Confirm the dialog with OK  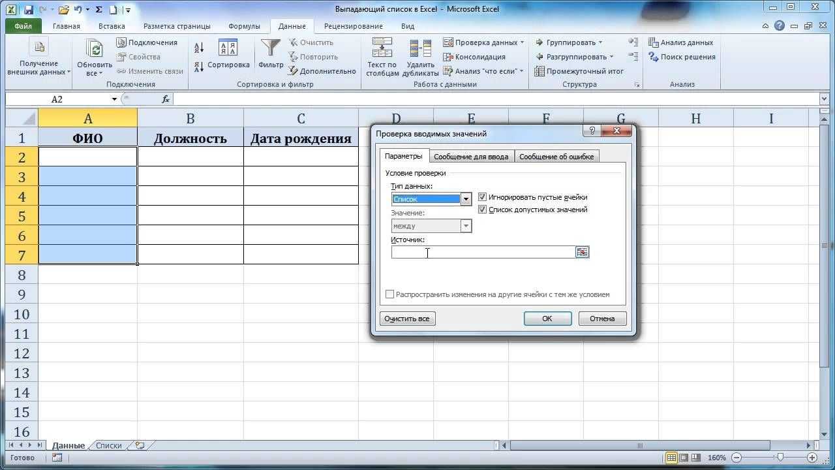[x=547, y=319]
